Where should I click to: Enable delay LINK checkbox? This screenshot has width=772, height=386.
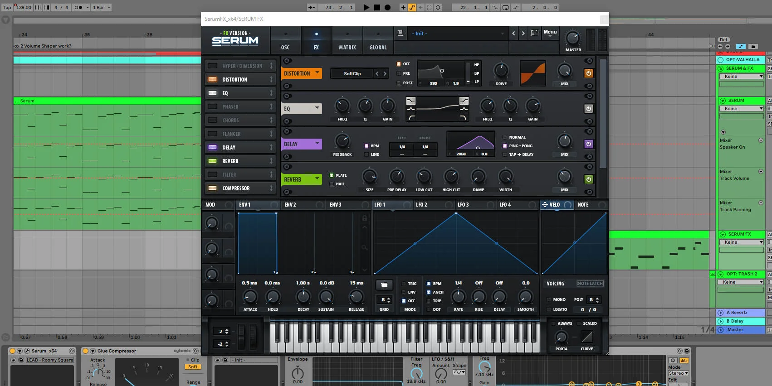point(366,154)
